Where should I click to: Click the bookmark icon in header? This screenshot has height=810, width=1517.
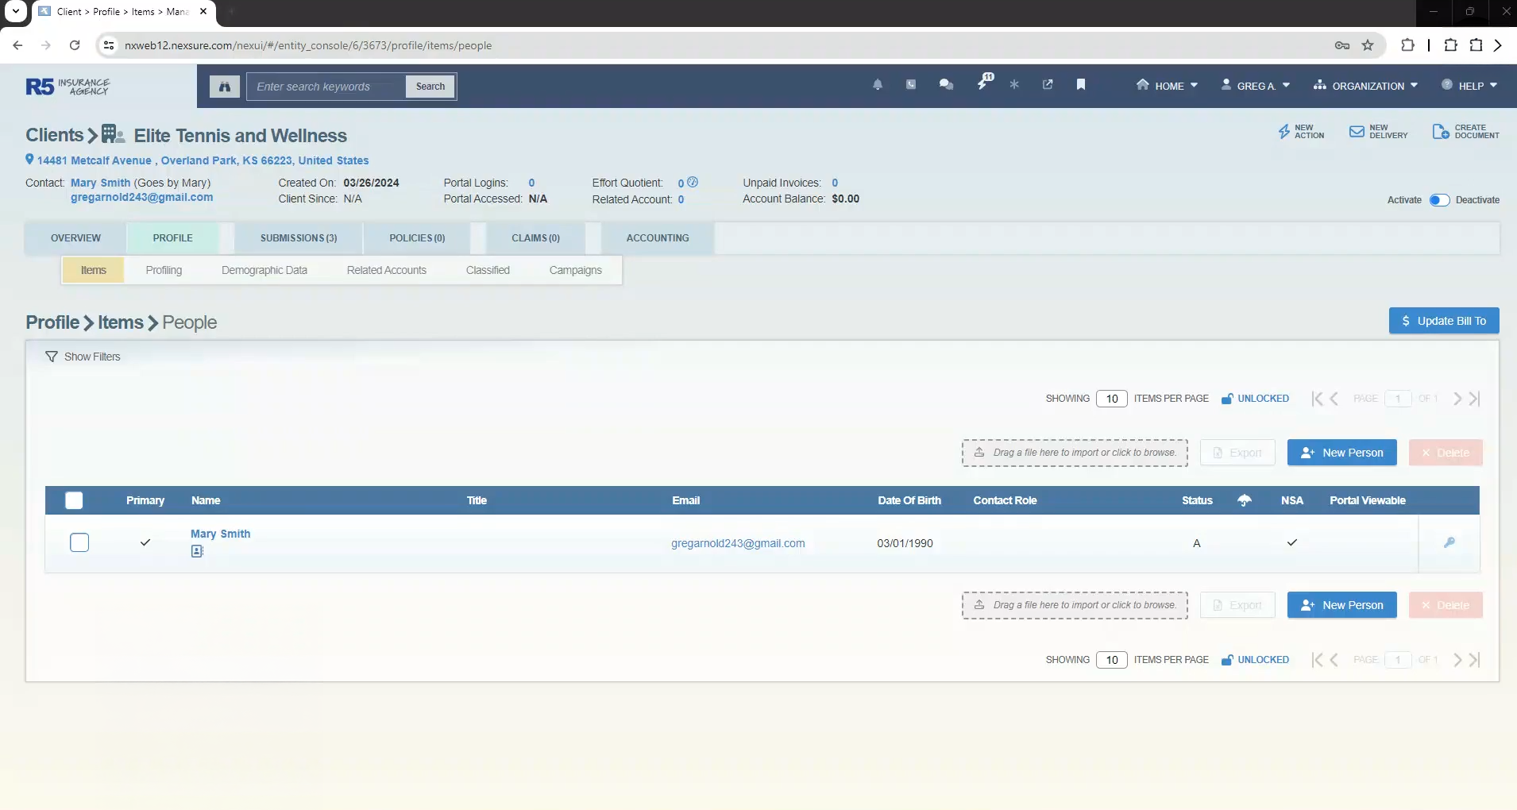1081,85
